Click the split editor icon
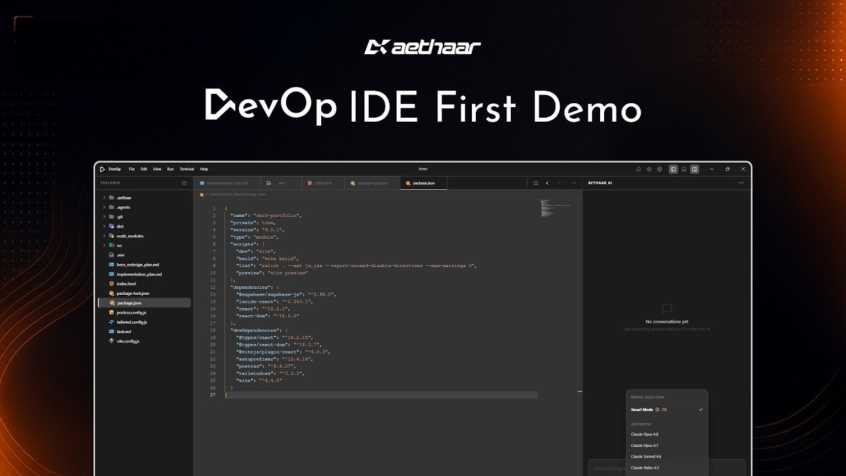Image resolution: width=846 pixels, height=476 pixels. click(x=536, y=183)
